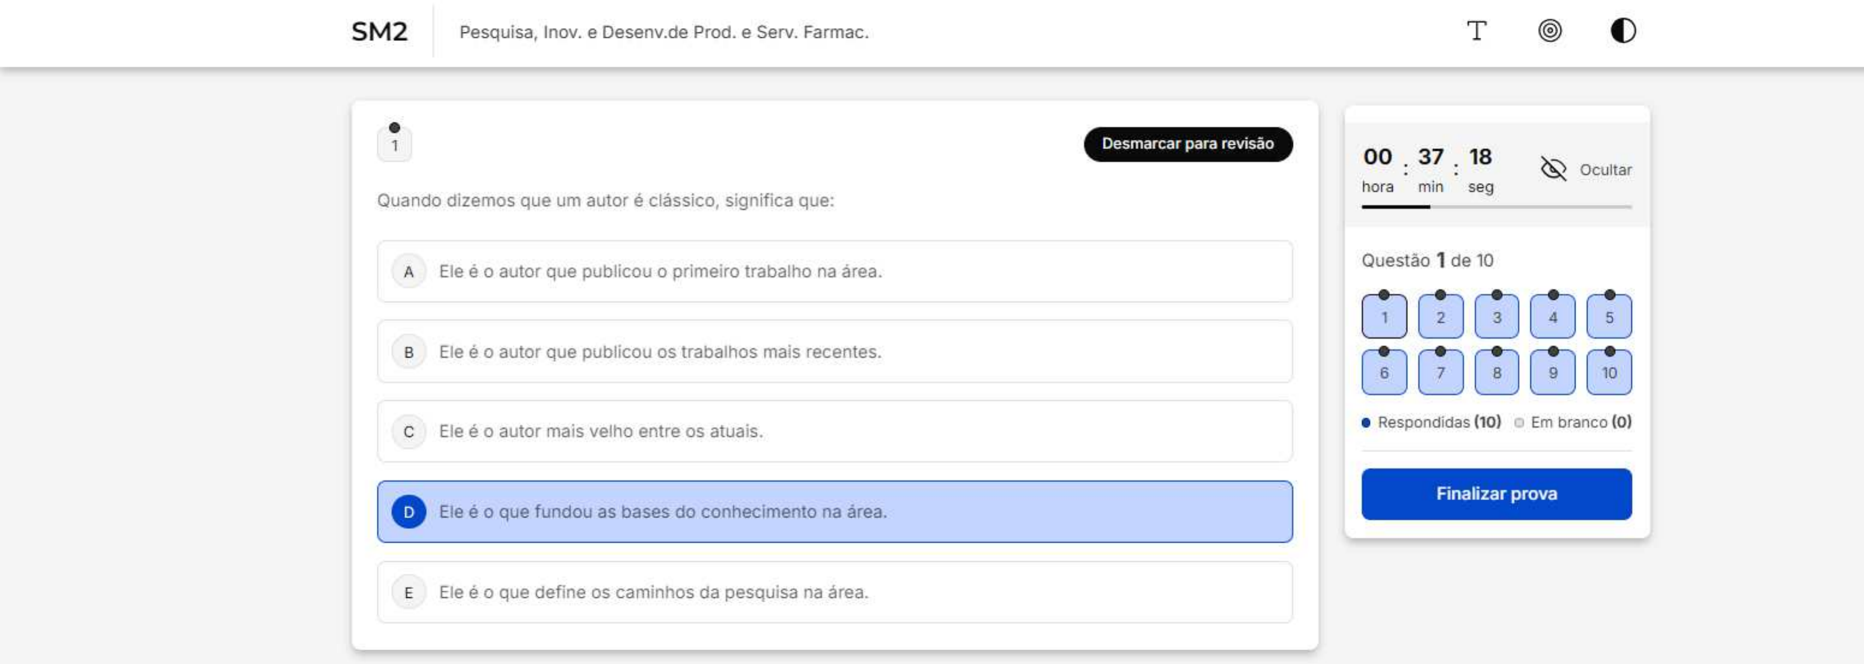Go to question 2 in navigator

click(1440, 318)
